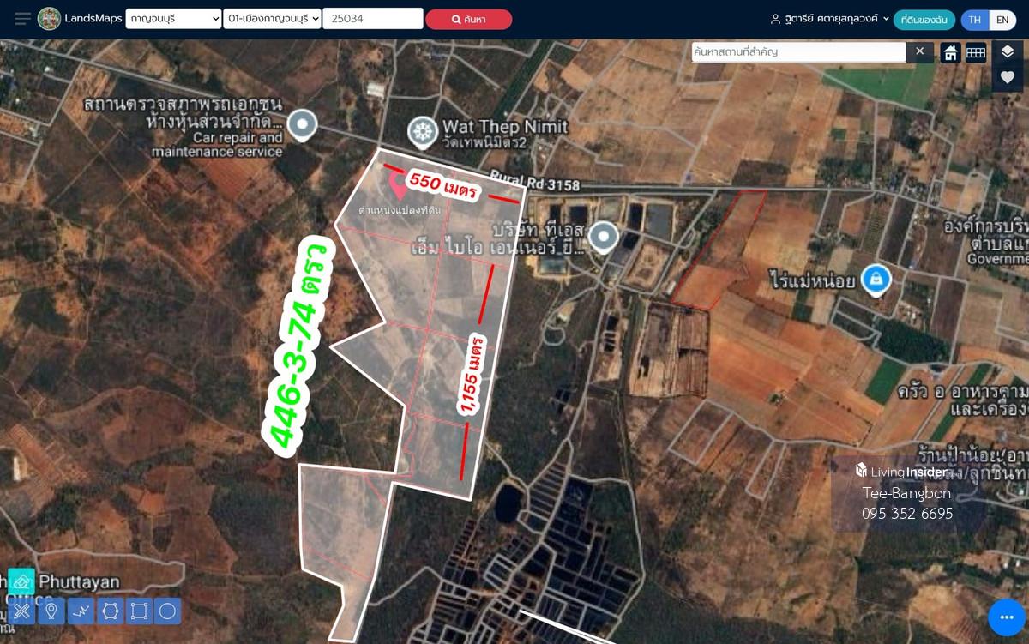Select the eraser tool above the drawing toolbar
This screenshot has height=644, width=1029.
click(x=21, y=581)
